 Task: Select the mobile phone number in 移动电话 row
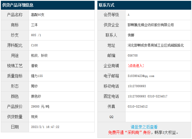tap(137, 86)
